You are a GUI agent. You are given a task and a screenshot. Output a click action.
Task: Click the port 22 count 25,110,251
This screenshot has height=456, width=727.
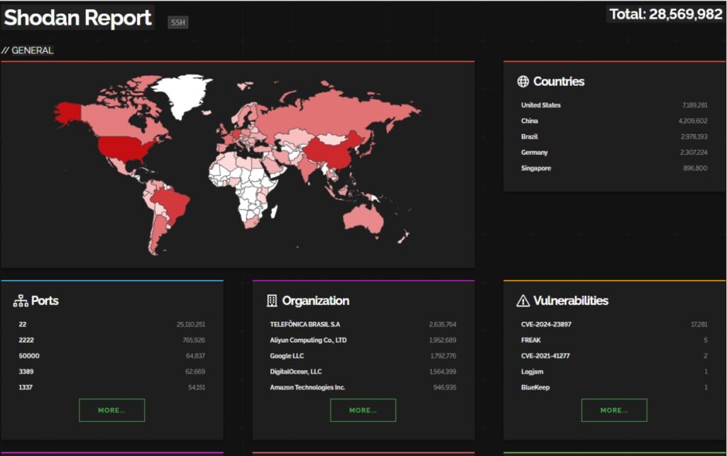pyautogui.click(x=191, y=325)
